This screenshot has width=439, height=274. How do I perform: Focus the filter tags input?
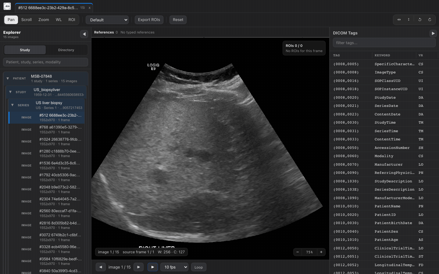pyautogui.click(x=384, y=43)
